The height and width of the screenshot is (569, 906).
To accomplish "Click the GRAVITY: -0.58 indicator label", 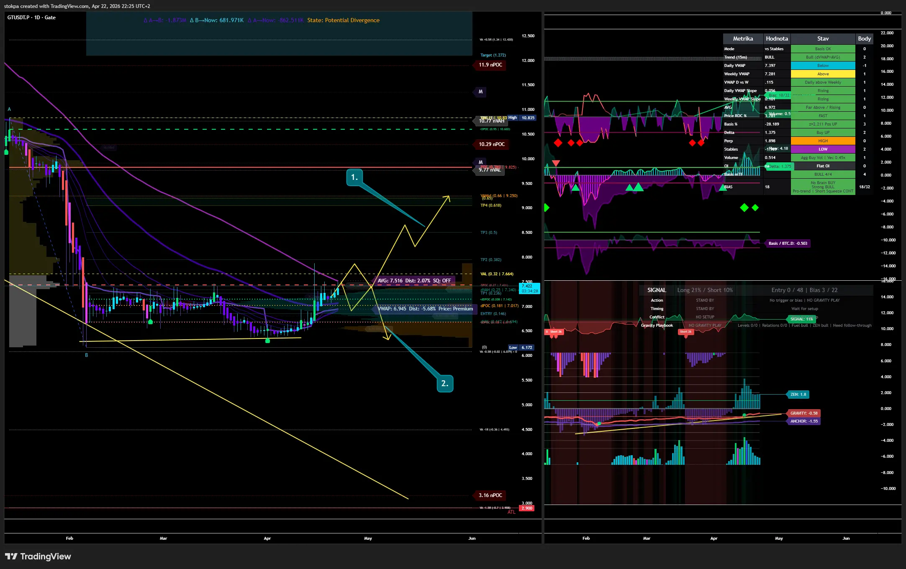I will click(803, 413).
